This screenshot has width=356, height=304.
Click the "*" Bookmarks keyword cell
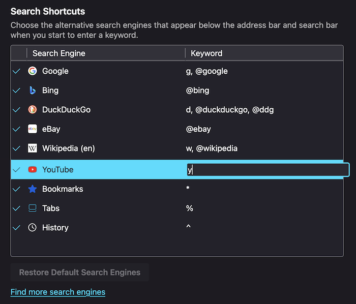pos(188,188)
